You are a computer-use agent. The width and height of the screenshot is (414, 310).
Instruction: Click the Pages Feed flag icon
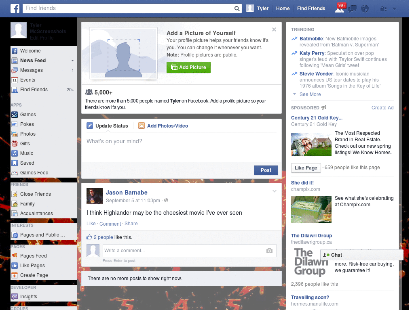pyautogui.click(x=15, y=256)
